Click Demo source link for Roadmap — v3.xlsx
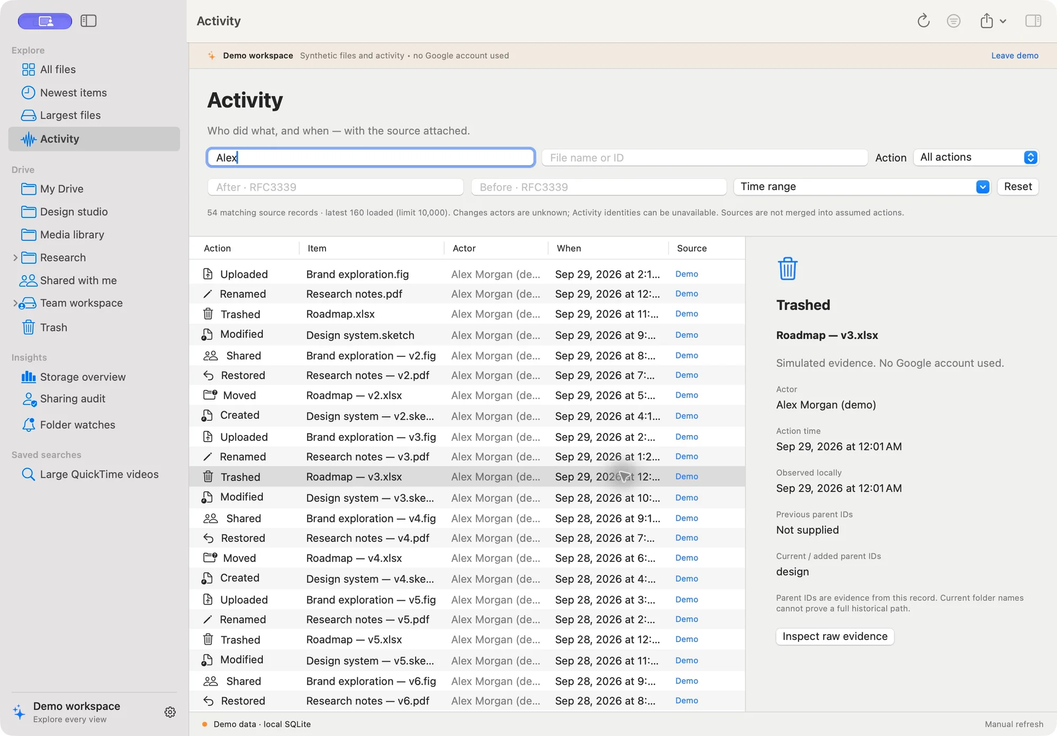This screenshot has height=736, width=1057. (x=687, y=477)
